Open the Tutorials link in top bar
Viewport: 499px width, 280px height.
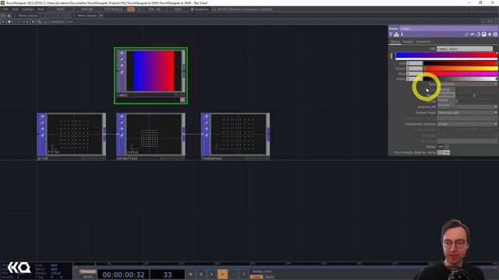click(114, 9)
